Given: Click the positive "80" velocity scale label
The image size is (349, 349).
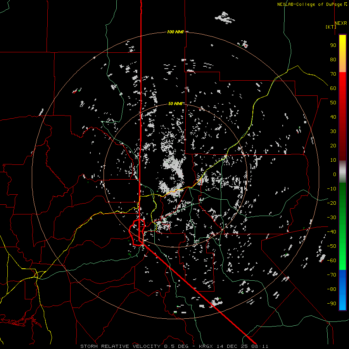Looking at the screenshot, I should click(x=333, y=60).
